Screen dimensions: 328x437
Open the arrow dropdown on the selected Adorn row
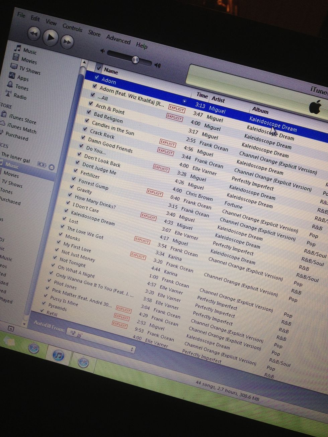pyautogui.click(x=184, y=101)
